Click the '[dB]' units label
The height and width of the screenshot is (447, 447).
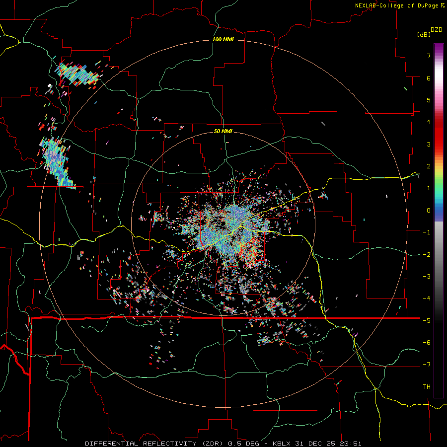click(424, 34)
